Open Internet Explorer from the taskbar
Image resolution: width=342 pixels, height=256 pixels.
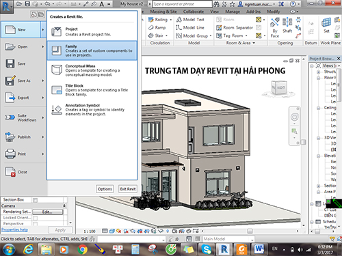28,249
